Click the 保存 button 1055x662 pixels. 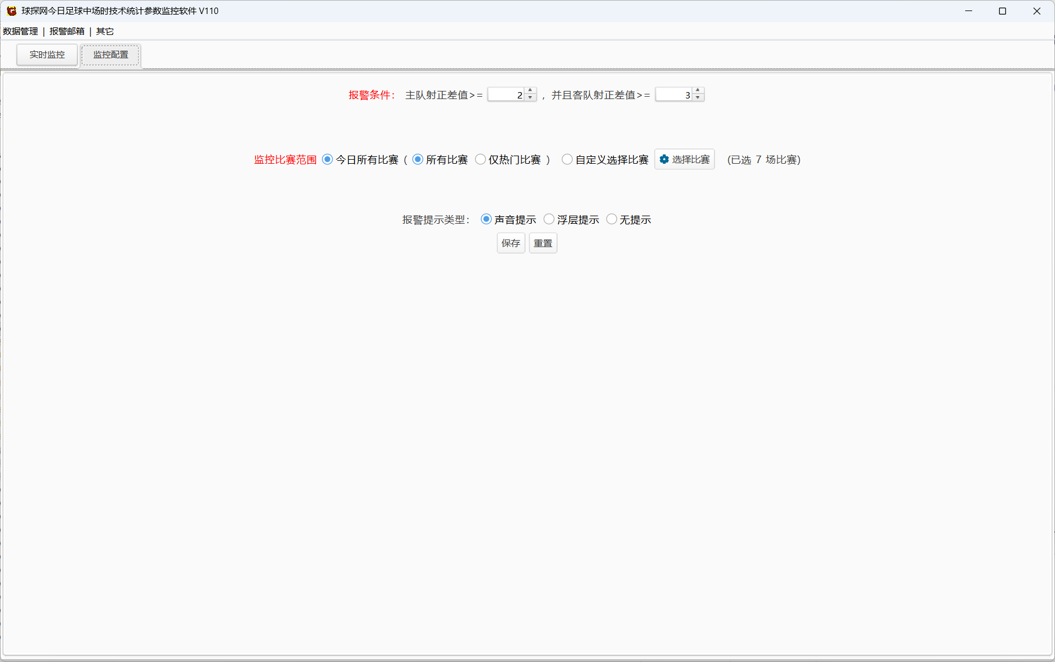[x=511, y=243]
